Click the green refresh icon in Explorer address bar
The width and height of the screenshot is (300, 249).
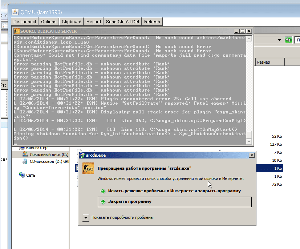(288, 40)
